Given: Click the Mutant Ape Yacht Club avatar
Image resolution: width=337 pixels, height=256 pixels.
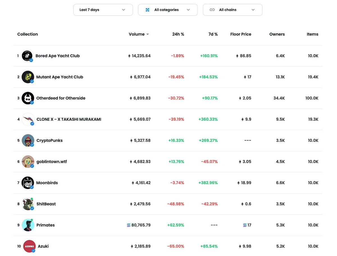Looking at the screenshot, I should click(28, 77).
